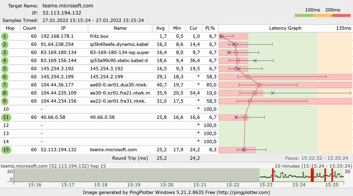Click hop 3 green number badge
This screenshot has width=353, height=196.
(5, 52)
